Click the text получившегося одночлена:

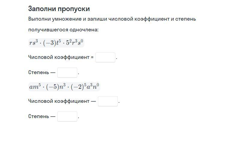click(63, 30)
